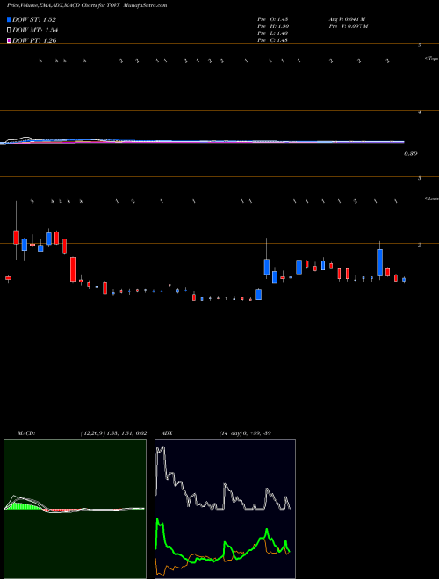This screenshot has width=439, height=579.
Task: Click the chart title mentioning MunafaSutra.com
Action: tap(87, 5)
